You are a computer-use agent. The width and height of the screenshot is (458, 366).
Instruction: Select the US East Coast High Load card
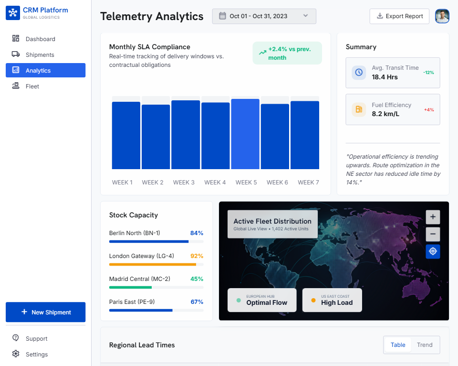(332, 300)
